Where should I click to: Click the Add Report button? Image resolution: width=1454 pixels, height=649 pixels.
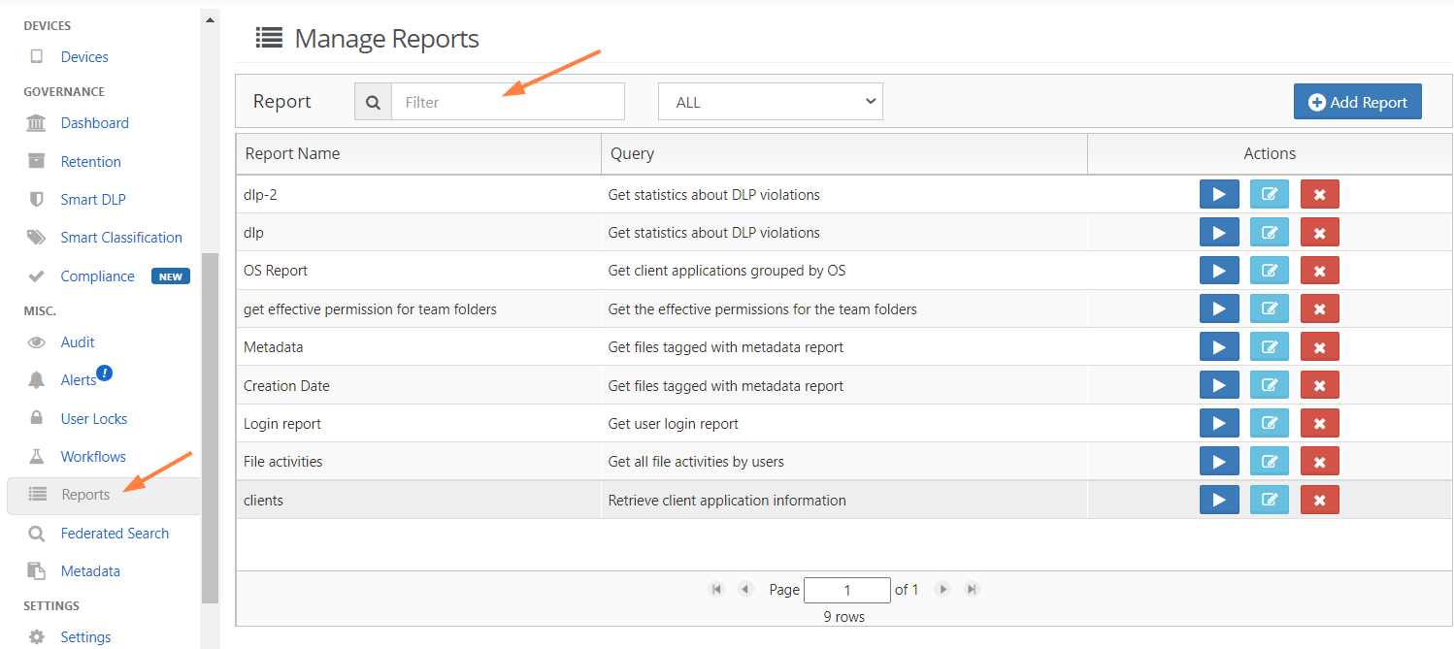pyautogui.click(x=1357, y=102)
